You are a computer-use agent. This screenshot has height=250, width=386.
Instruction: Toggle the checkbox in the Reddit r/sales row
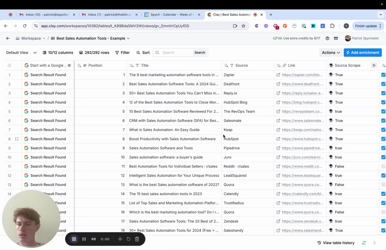(x=383, y=166)
